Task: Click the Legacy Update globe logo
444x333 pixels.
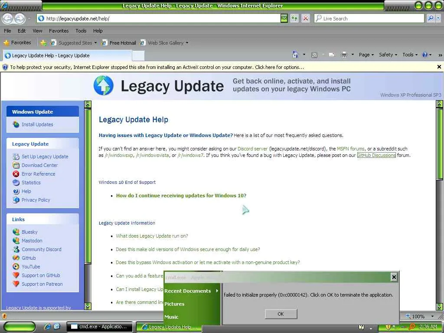Action: coord(104,85)
